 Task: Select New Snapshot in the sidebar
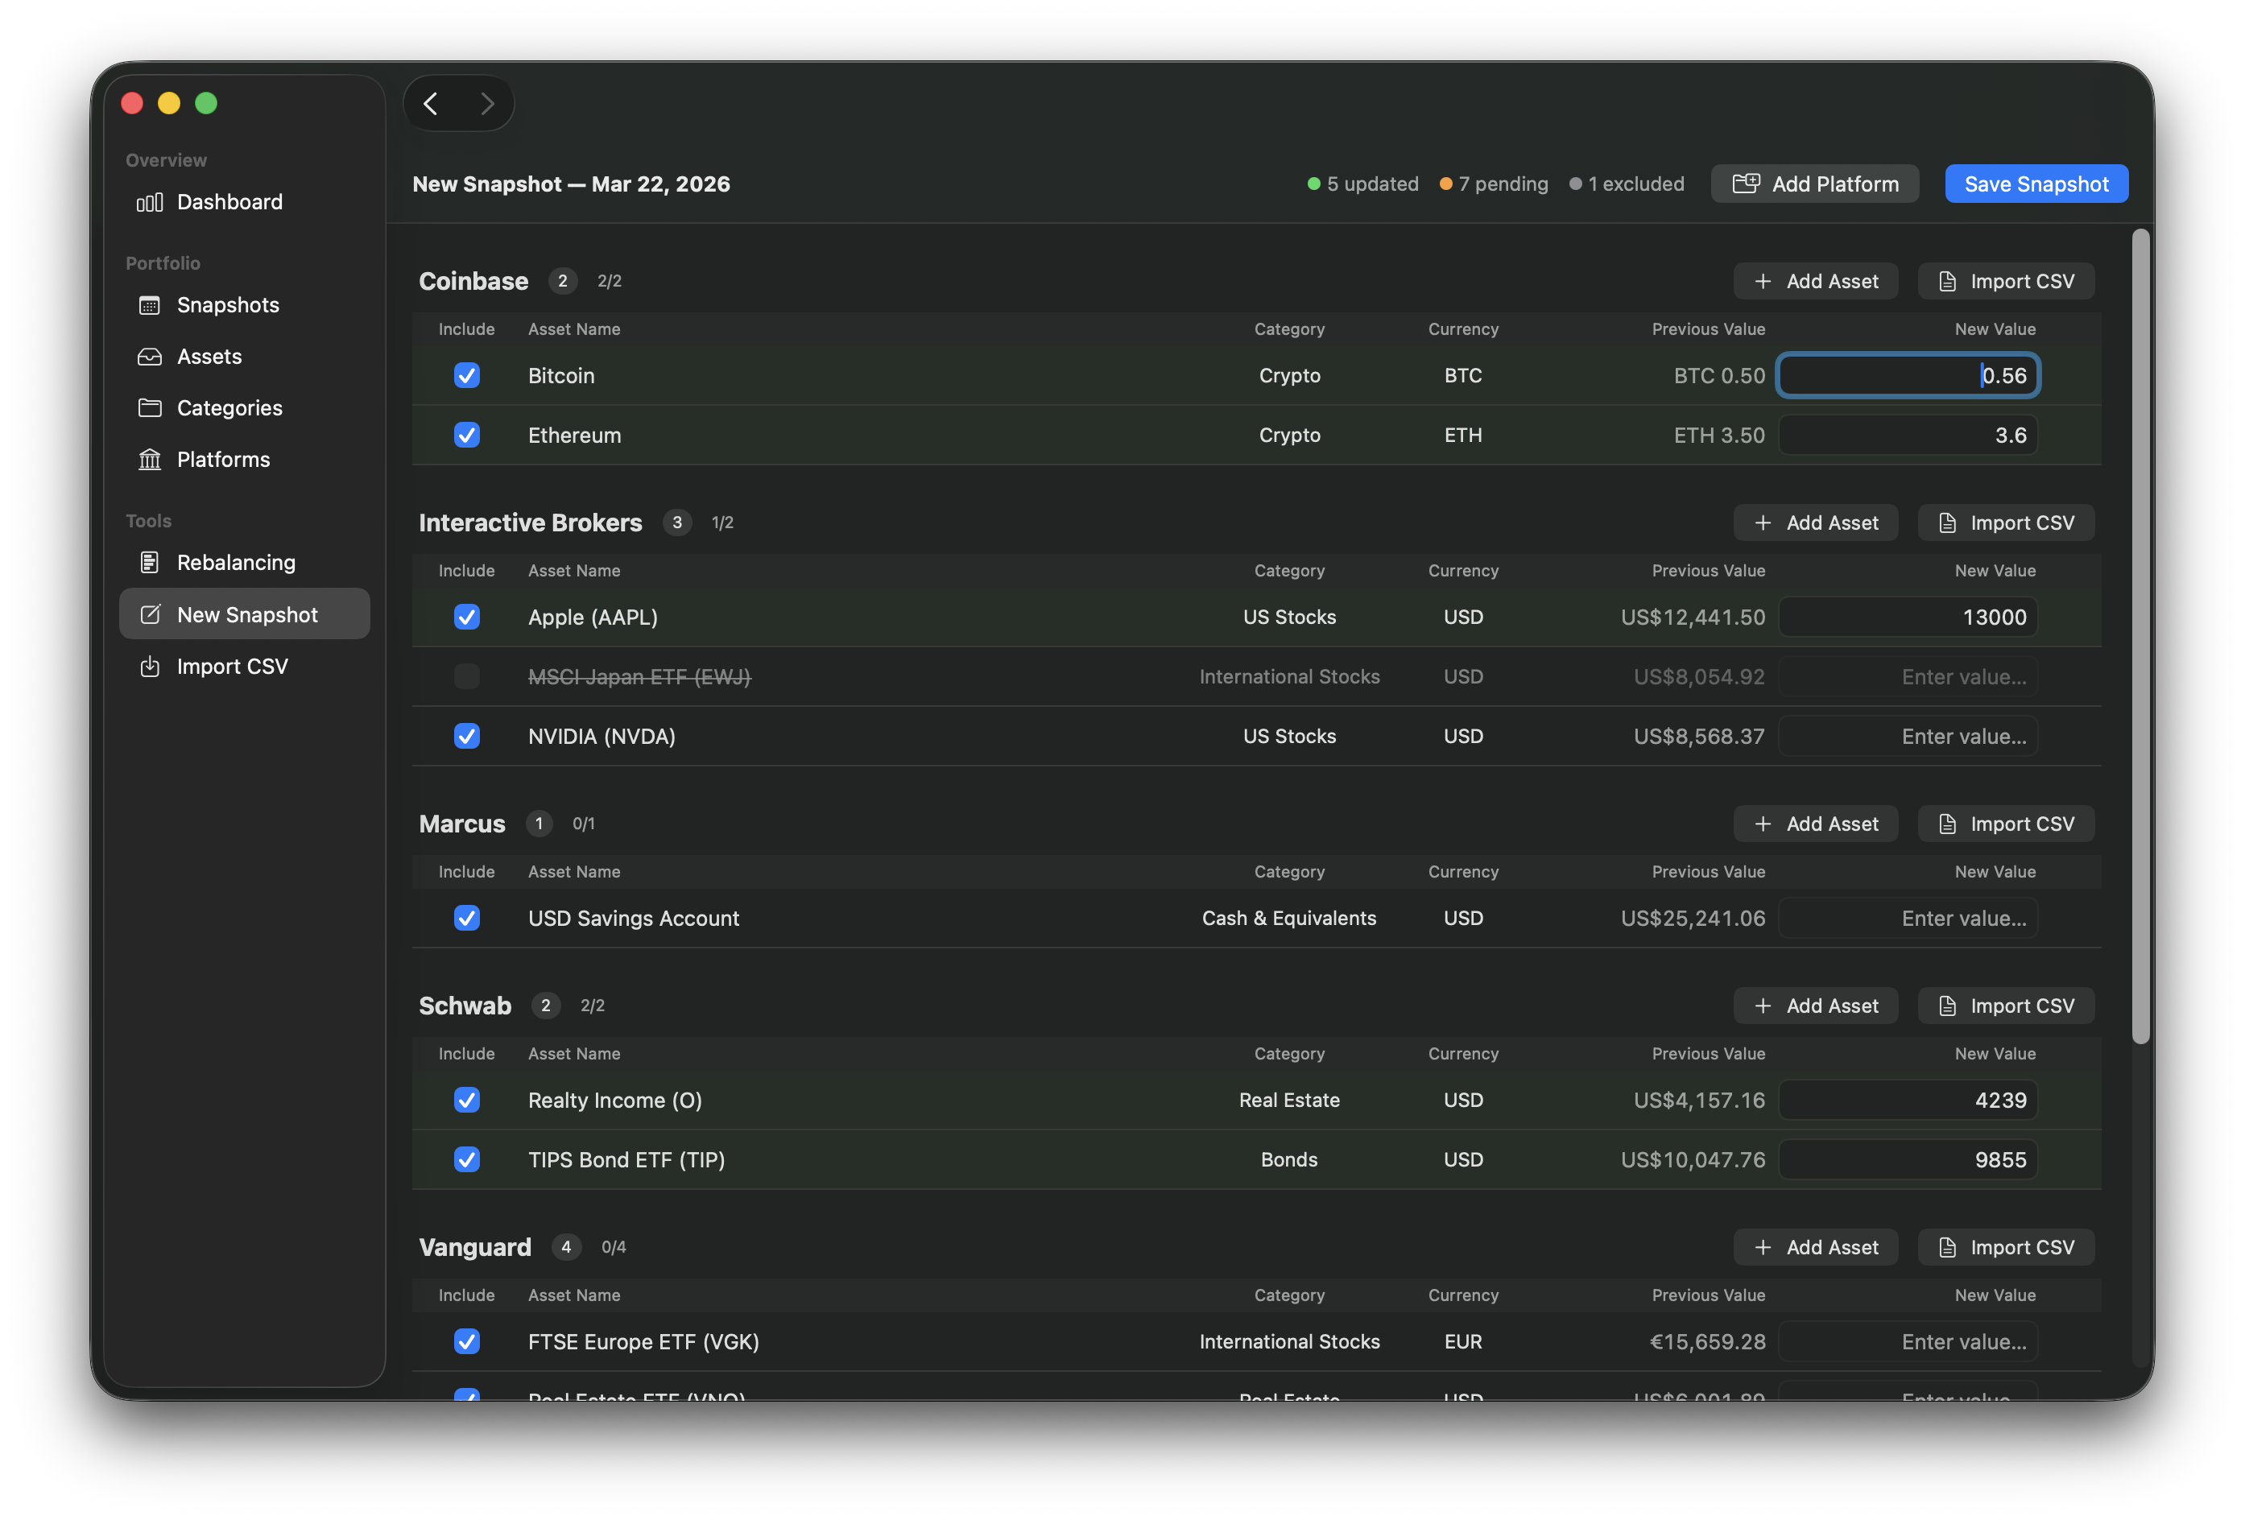pos(246,614)
